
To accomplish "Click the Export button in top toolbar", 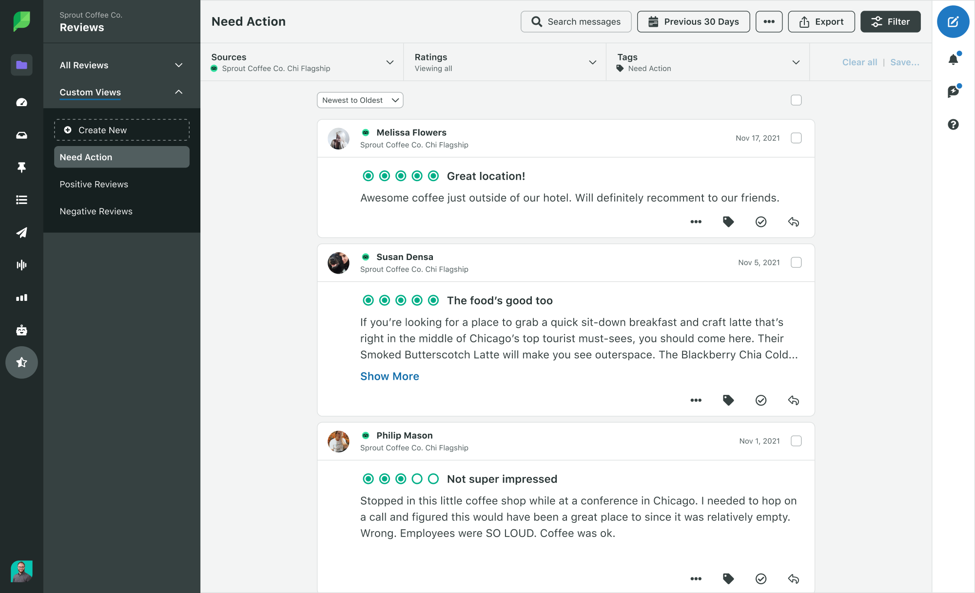I will [819, 21].
